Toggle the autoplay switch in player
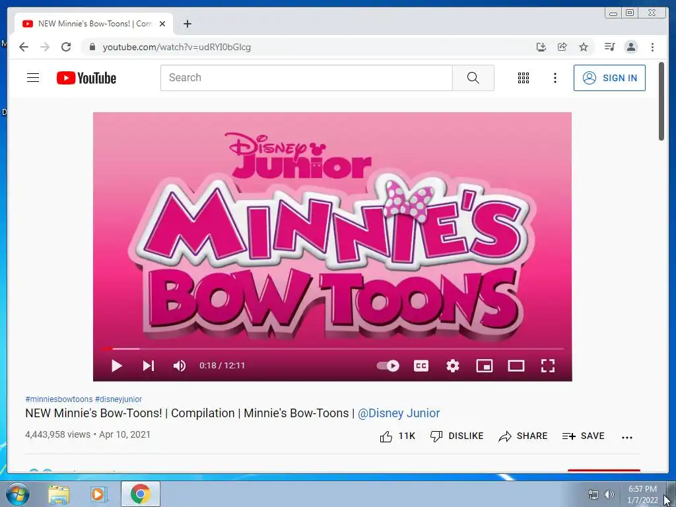Viewport: 676px width, 507px height. 388,366
